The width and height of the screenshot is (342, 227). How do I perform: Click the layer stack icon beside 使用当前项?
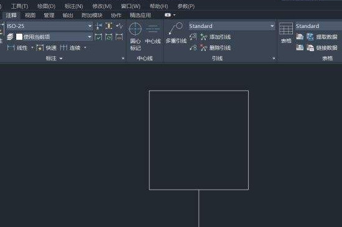coord(10,37)
